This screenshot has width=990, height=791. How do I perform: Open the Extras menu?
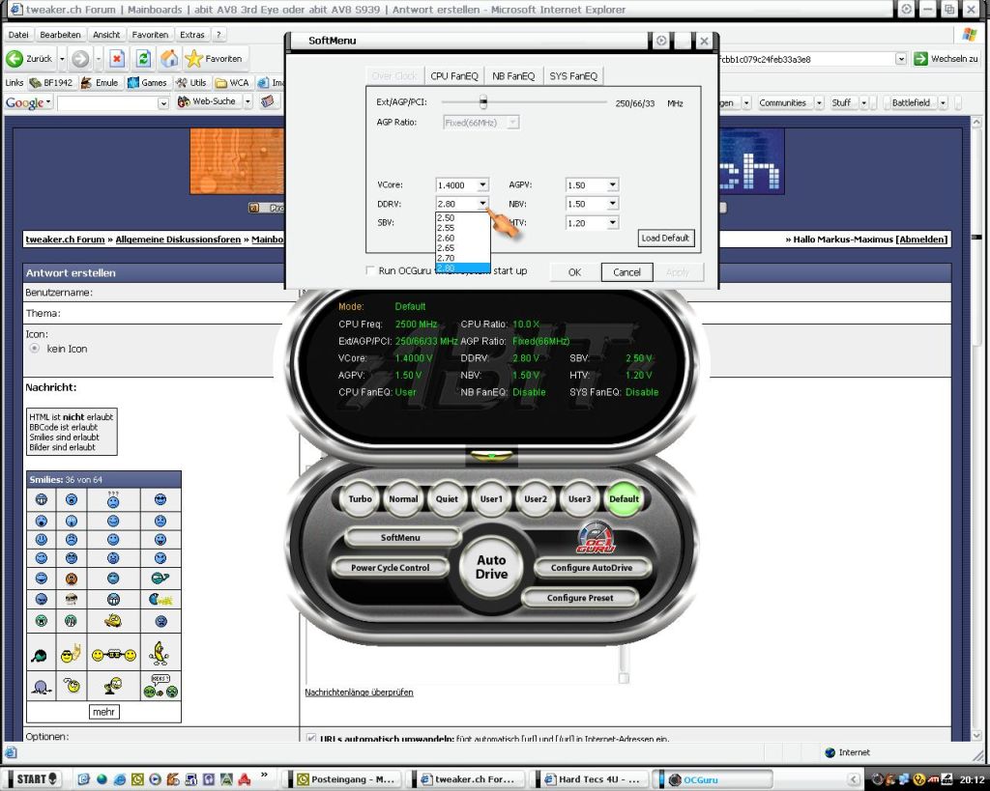tap(192, 35)
